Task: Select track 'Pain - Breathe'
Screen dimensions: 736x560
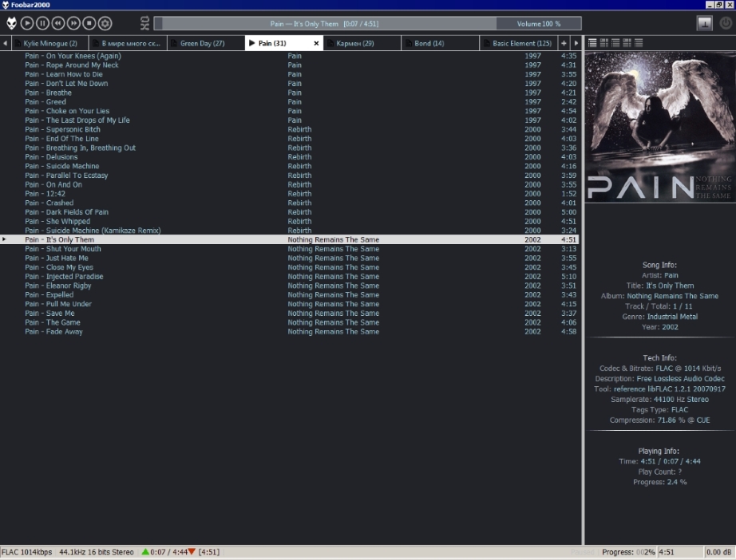Action: [289, 93]
